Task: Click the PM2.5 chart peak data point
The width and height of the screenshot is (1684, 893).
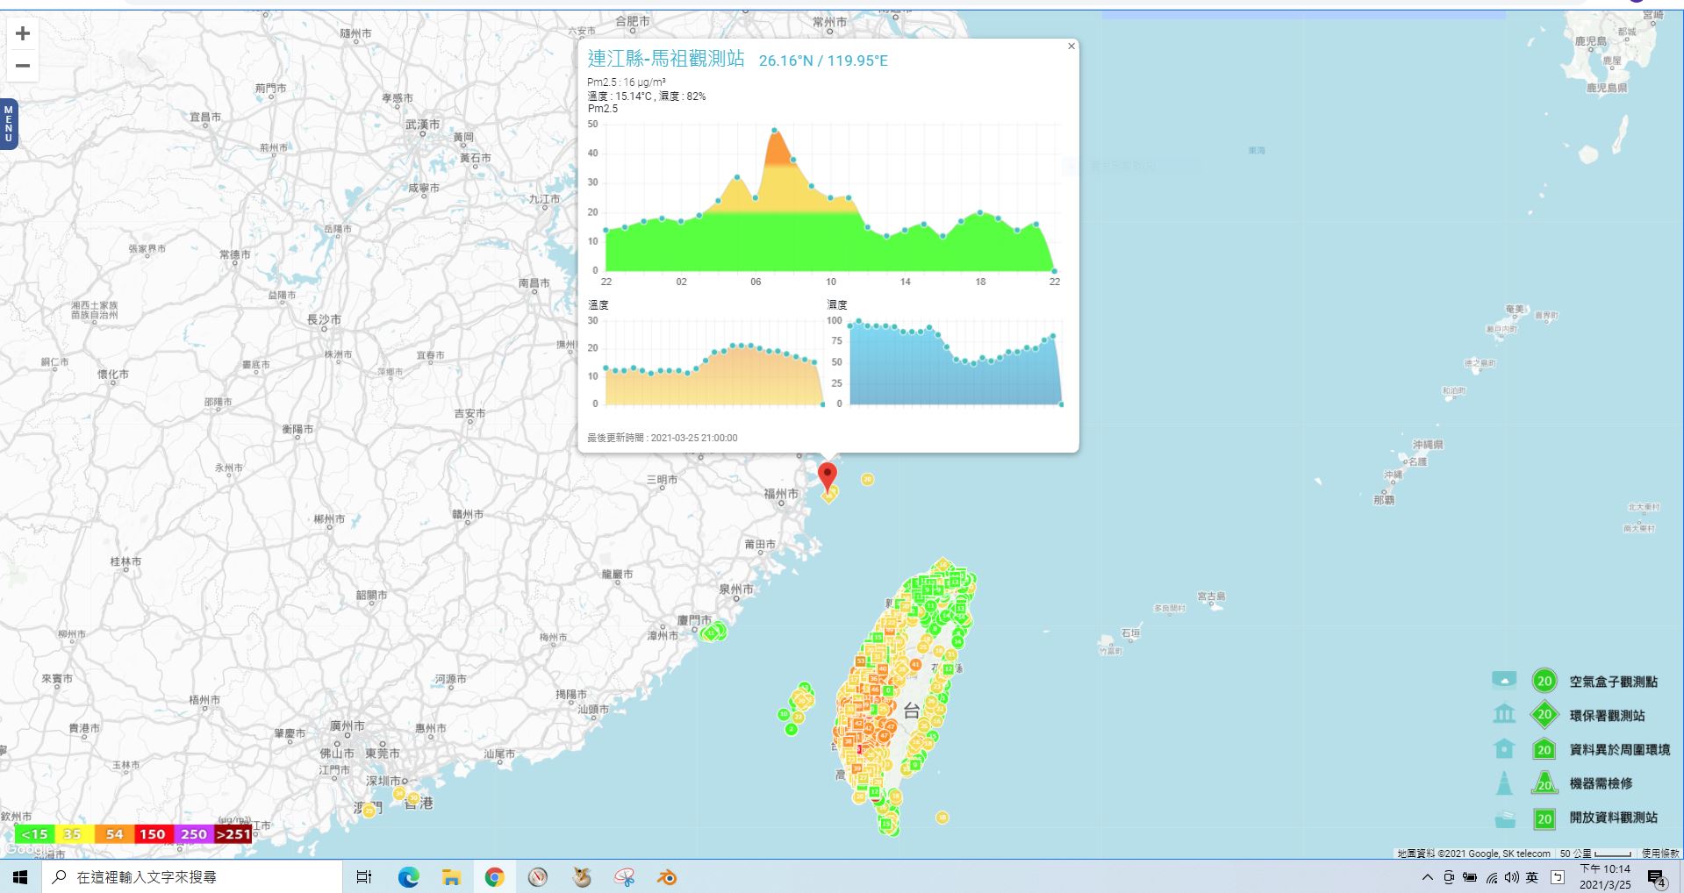Action: [x=775, y=131]
